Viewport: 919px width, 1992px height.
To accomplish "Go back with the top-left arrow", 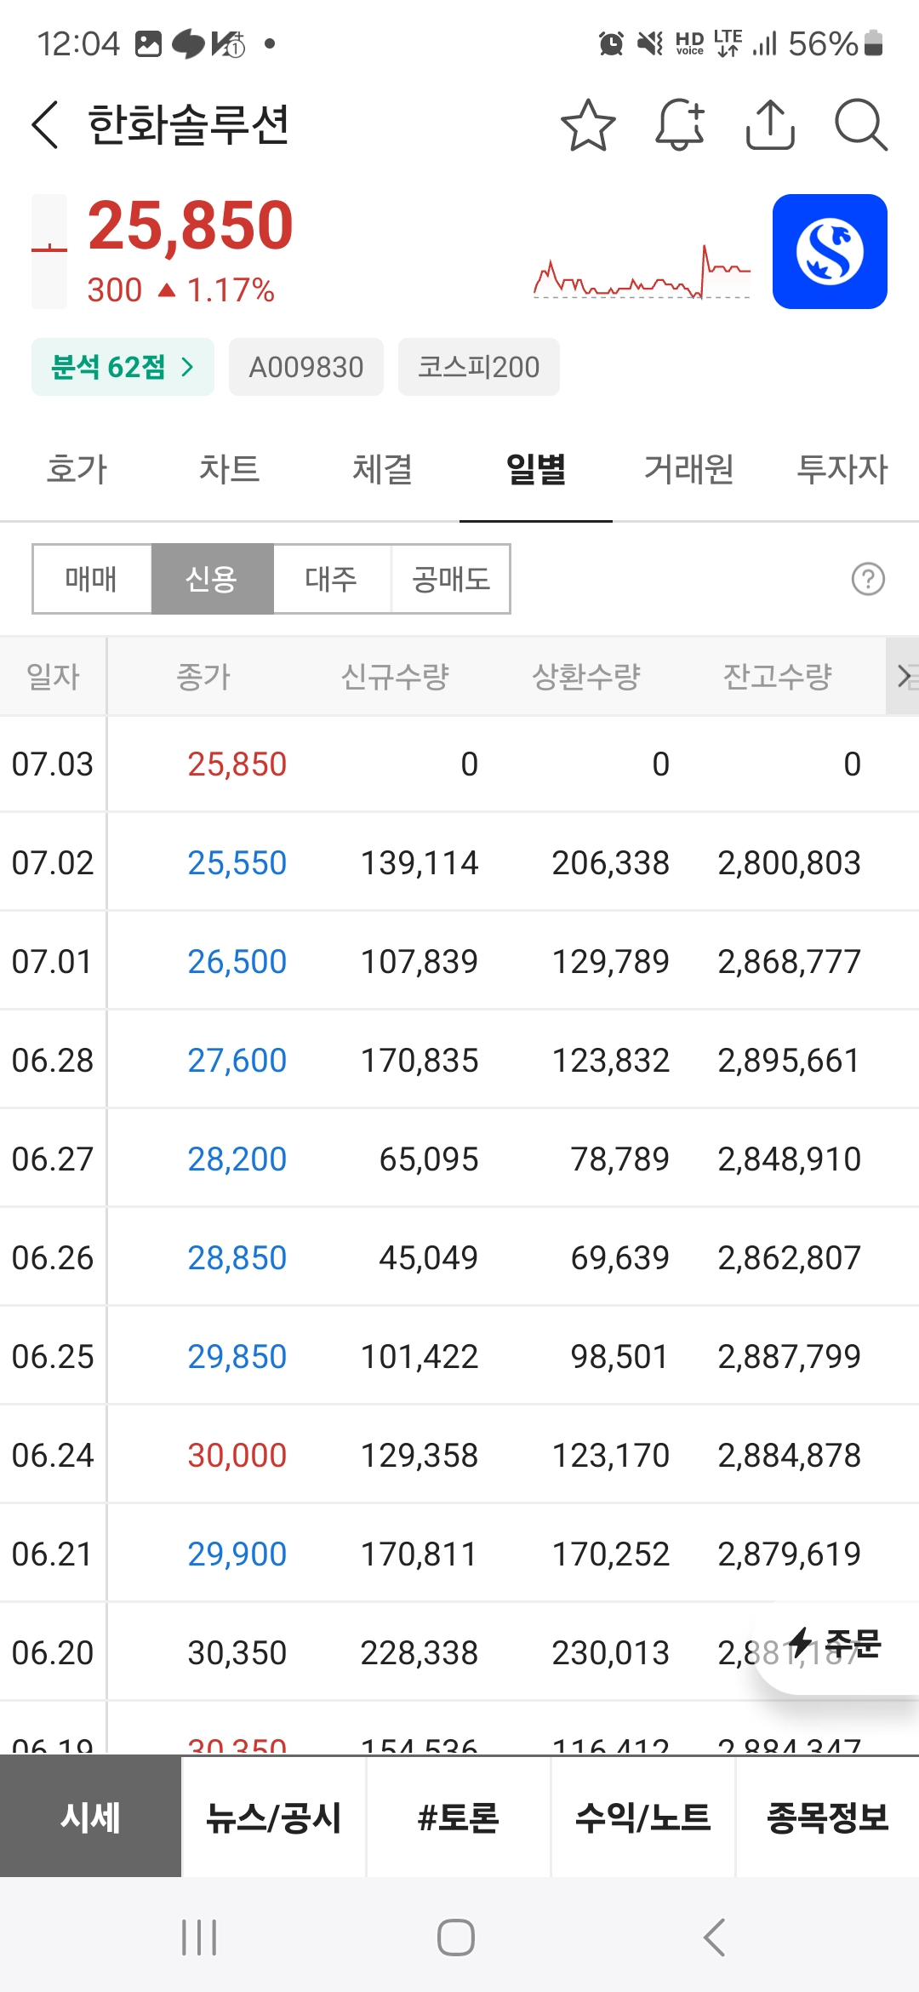I will click(x=45, y=124).
